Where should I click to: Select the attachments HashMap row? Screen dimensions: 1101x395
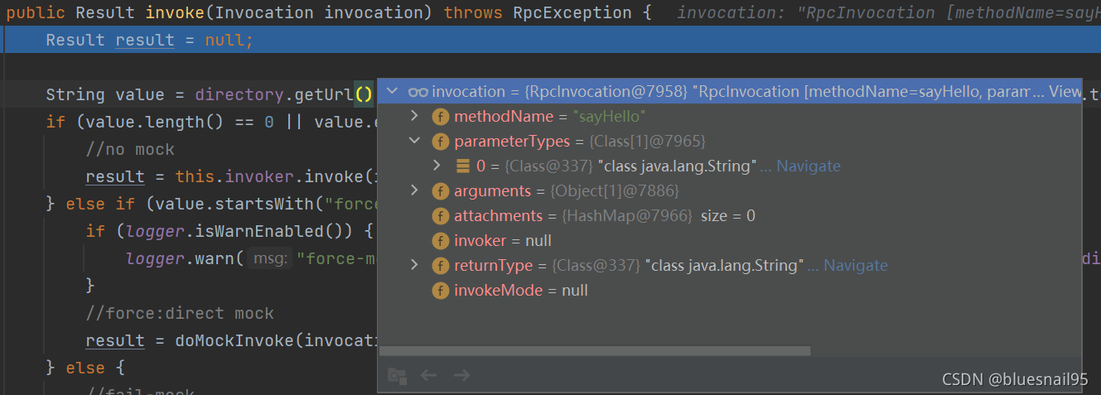[730, 216]
